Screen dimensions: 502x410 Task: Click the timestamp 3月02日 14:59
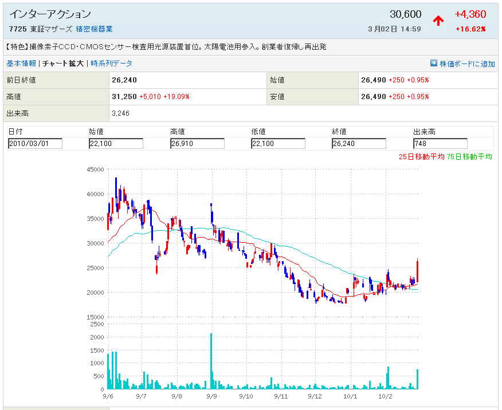[394, 29]
